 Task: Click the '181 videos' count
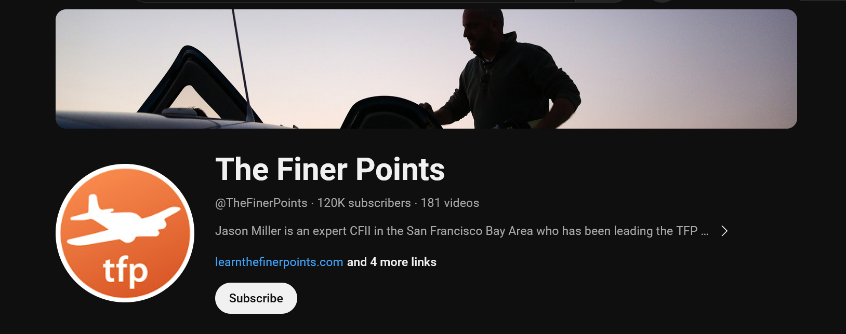pyautogui.click(x=450, y=203)
